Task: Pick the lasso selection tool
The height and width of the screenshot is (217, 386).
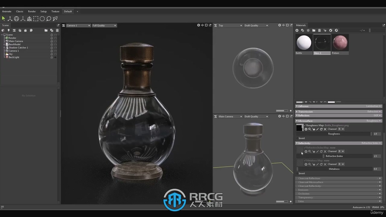Action: 49,19
